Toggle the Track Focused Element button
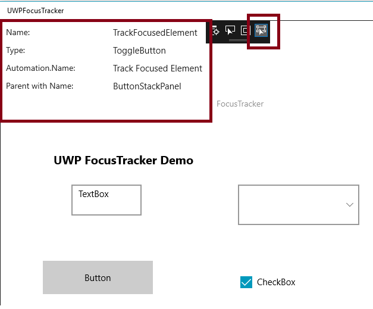The width and height of the screenshot is (373, 309). click(x=261, y=30)
